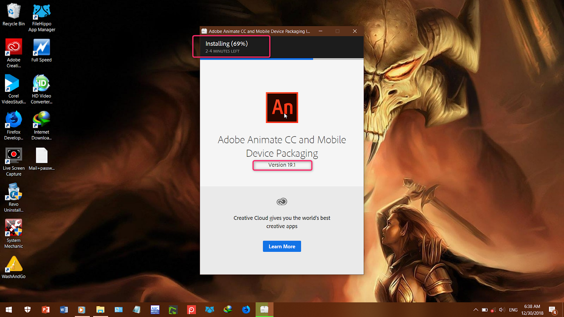Open the Windows Start menu
This screenshot has width=564, height=317.
click(x=9, y=310)
